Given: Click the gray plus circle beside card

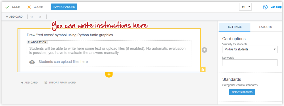Looking at the screenshot, I should [204, 50].
